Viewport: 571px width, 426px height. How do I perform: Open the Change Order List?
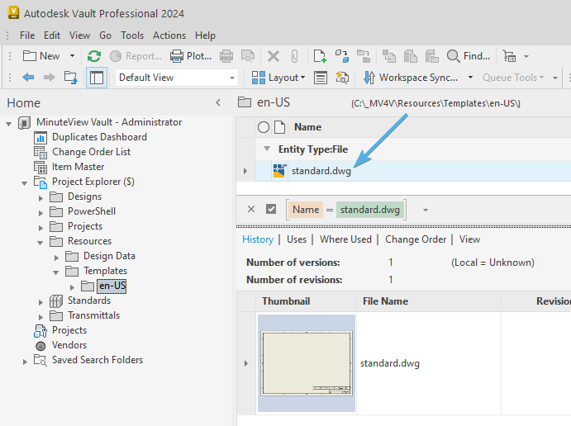[91, 152]
